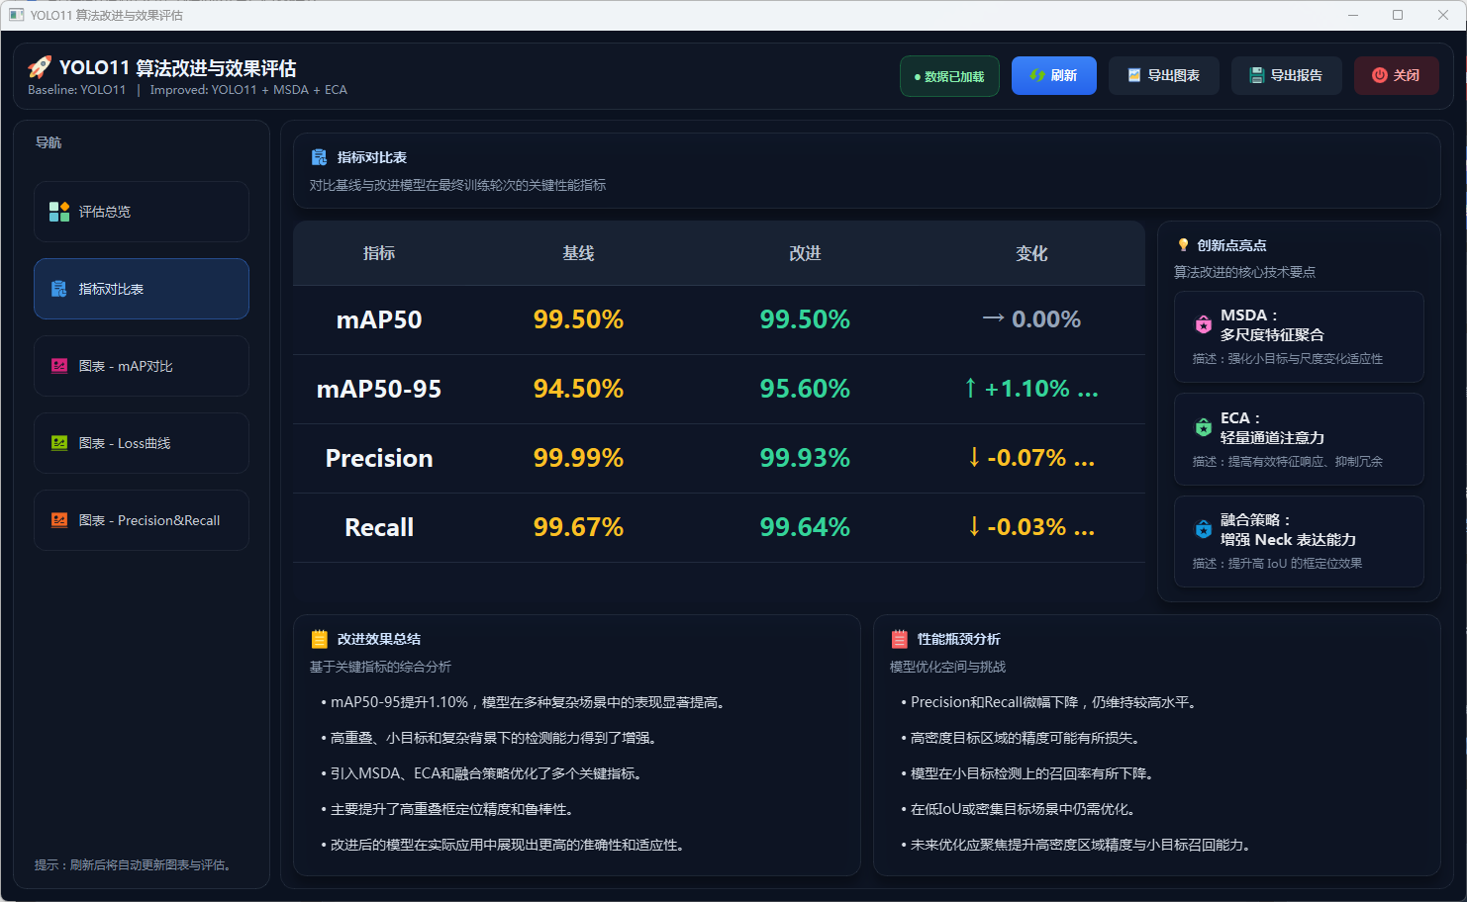
Task: Click the 改进 column header
Action: [x=805, y=253]
